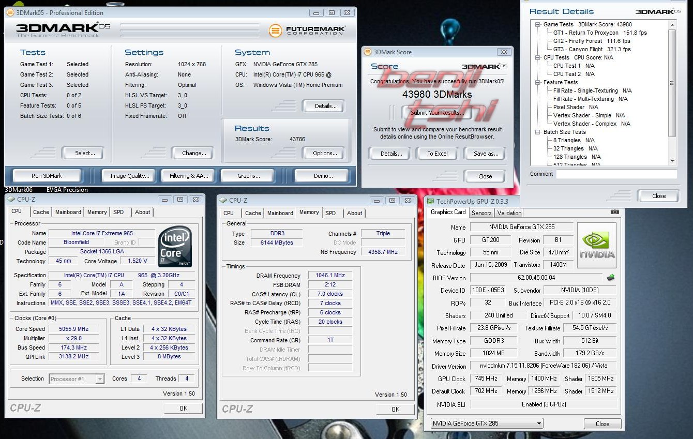Click the EVGA Precision desktop label
Screen dimensions: 693x439
click(67, 190)
